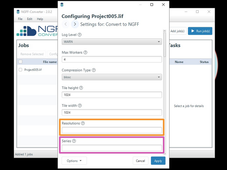Image resolution: width=227 pixels, height=170 pixels.
Task: Click the help icon next to Series
Action: point(74,141)
